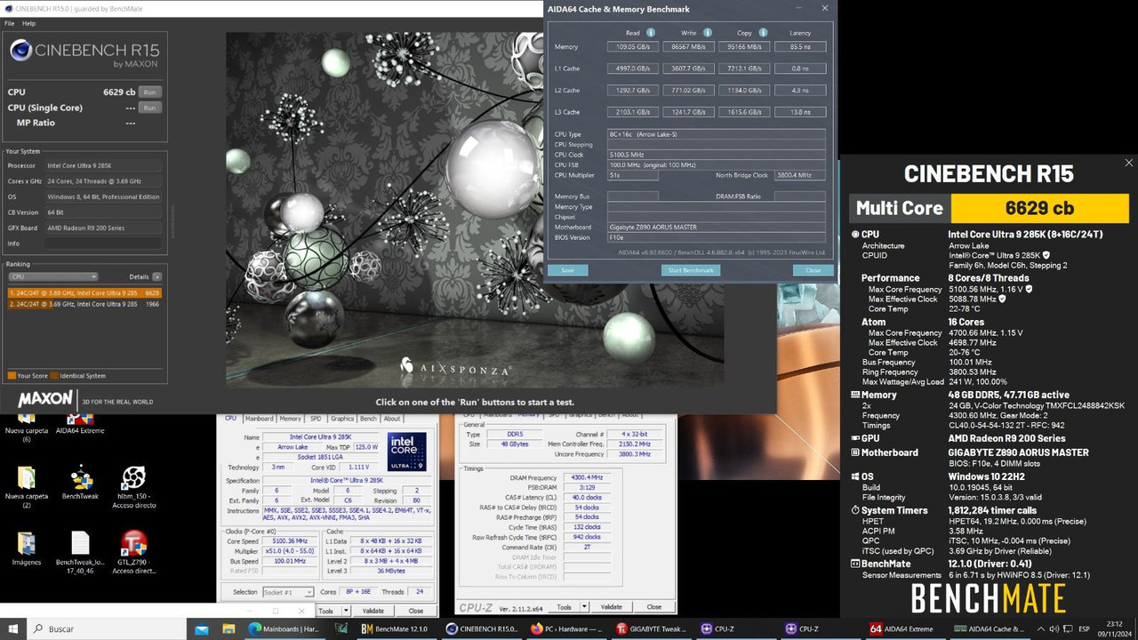Switch to CPU tab in CPU-Z
Image resolution: width=1138 pixels, height=640 pixels.
pos(230,419)
